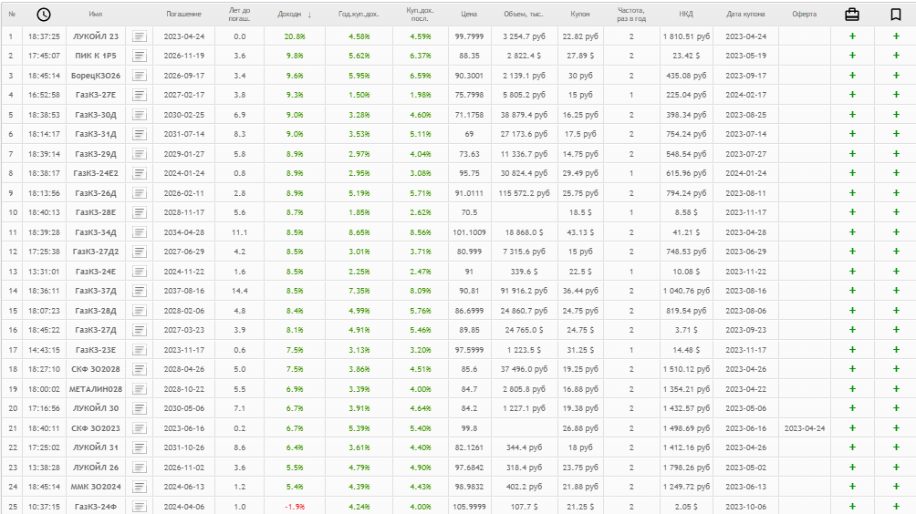The image size is (916, 514).
Task: Bookmark ЛУКОЙЛ 30 with plus icon
Action: 896,407
